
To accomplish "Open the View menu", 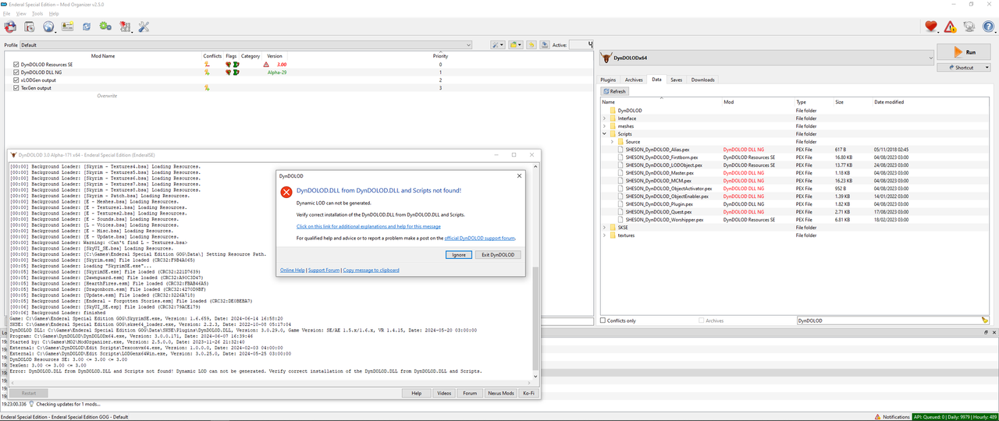I will [x=21, y=14].
